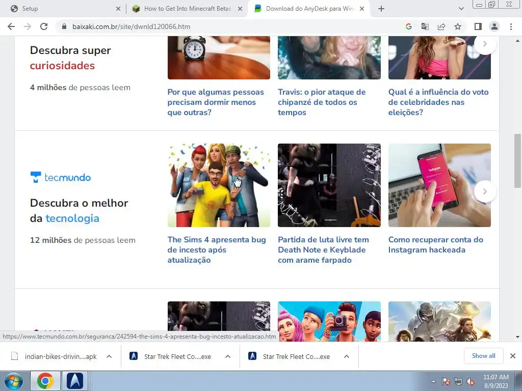Screen dimensions: 522x391
Task: Next carousel arrow in tecmundo row
Action: [x=485, y=191]
